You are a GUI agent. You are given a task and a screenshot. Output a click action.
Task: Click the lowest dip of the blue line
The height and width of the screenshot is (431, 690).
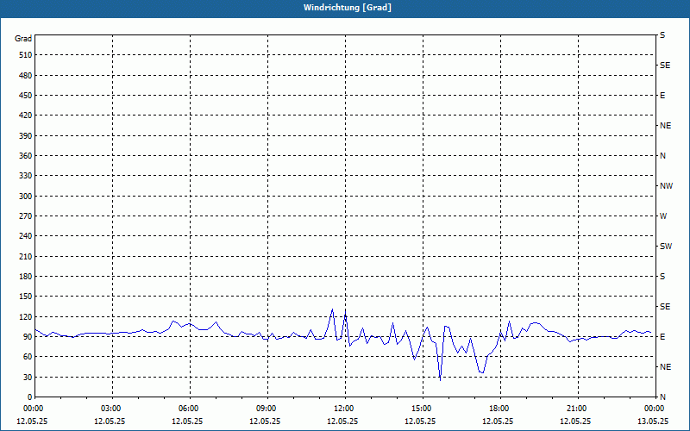click(440, 379)
